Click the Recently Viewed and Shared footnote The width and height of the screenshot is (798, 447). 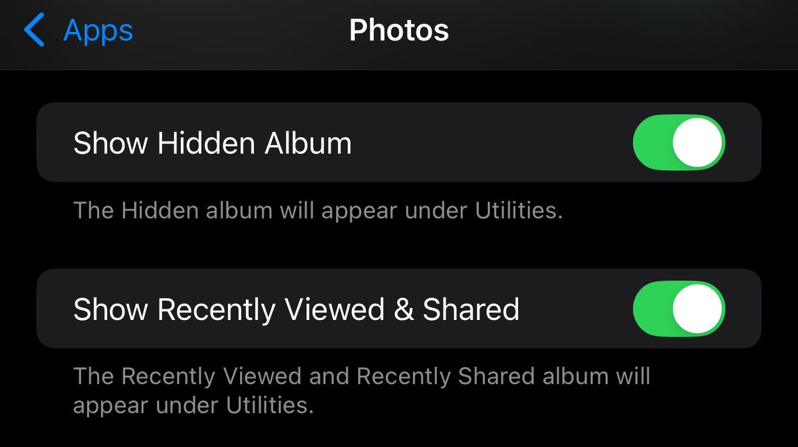pos(362,390)
